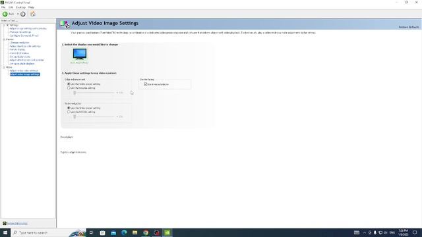Screen dimensions: 422x237
Task: Open the Home icon in the toolbar
Action: (x=33, y=14)
